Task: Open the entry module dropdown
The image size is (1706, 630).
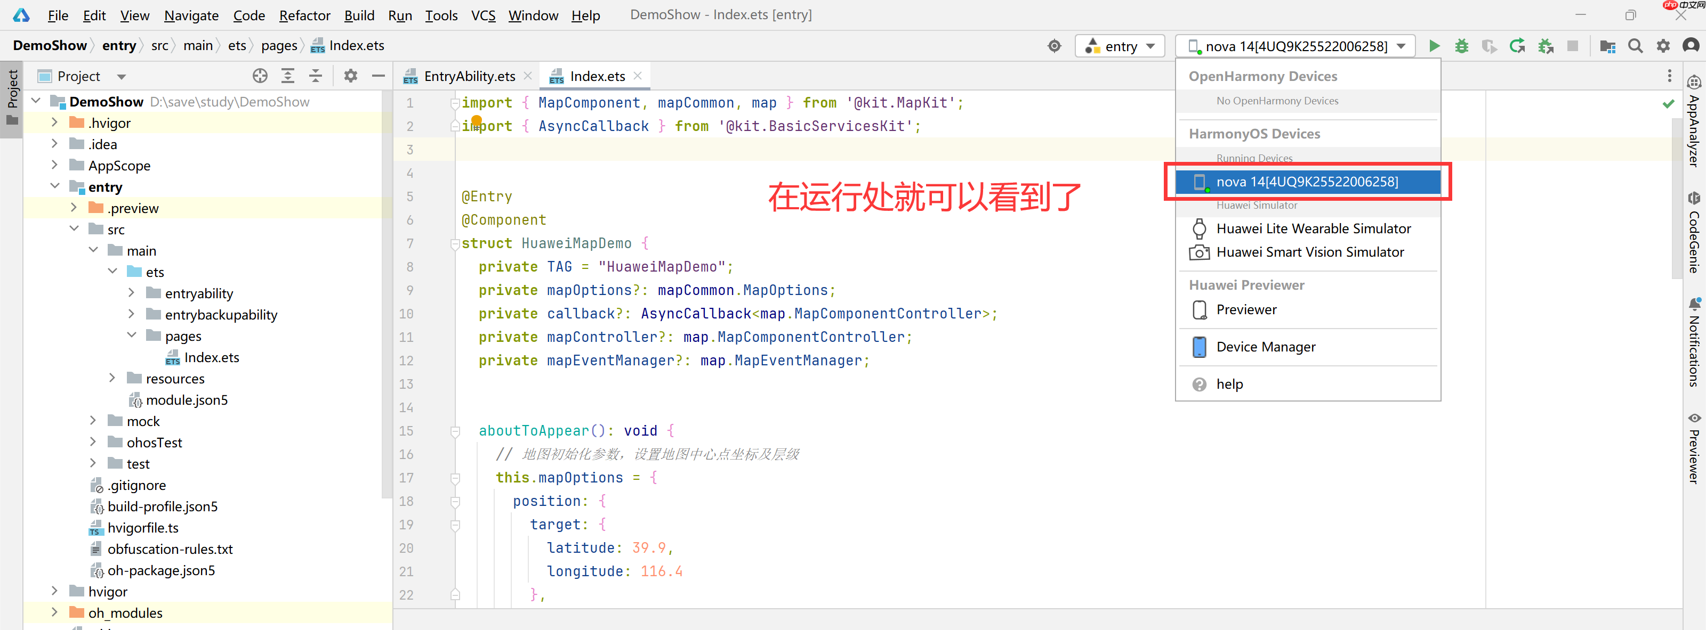Action: [x=1120, y=46]
